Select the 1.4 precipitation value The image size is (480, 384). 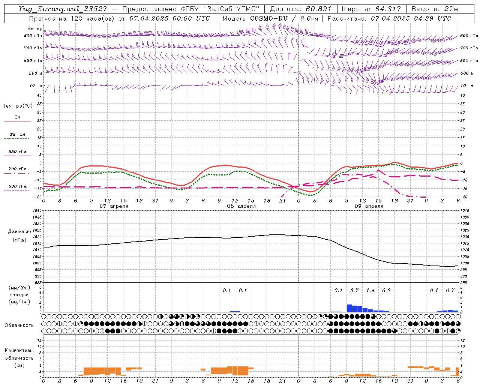tap(370, 291)
